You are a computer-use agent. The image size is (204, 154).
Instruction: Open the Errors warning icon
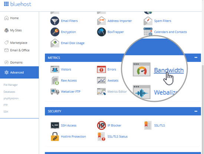click(x=101, y=69)
